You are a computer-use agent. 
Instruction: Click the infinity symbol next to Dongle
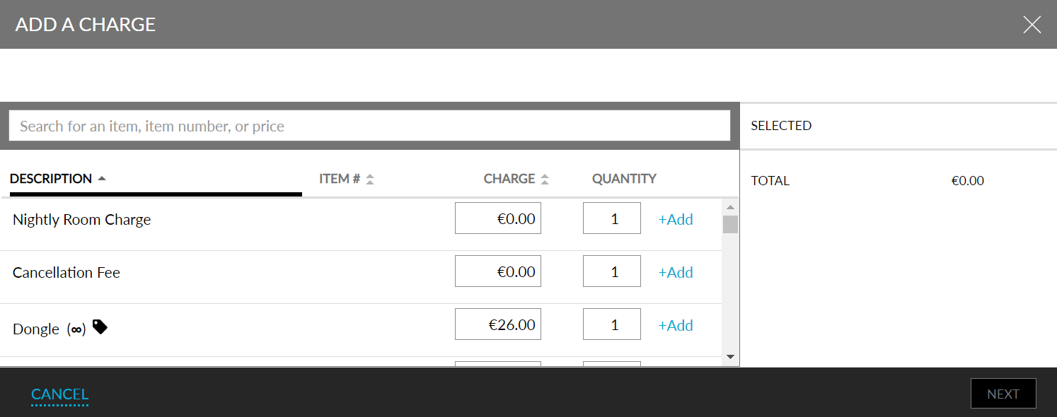click(x=76, y=329)
